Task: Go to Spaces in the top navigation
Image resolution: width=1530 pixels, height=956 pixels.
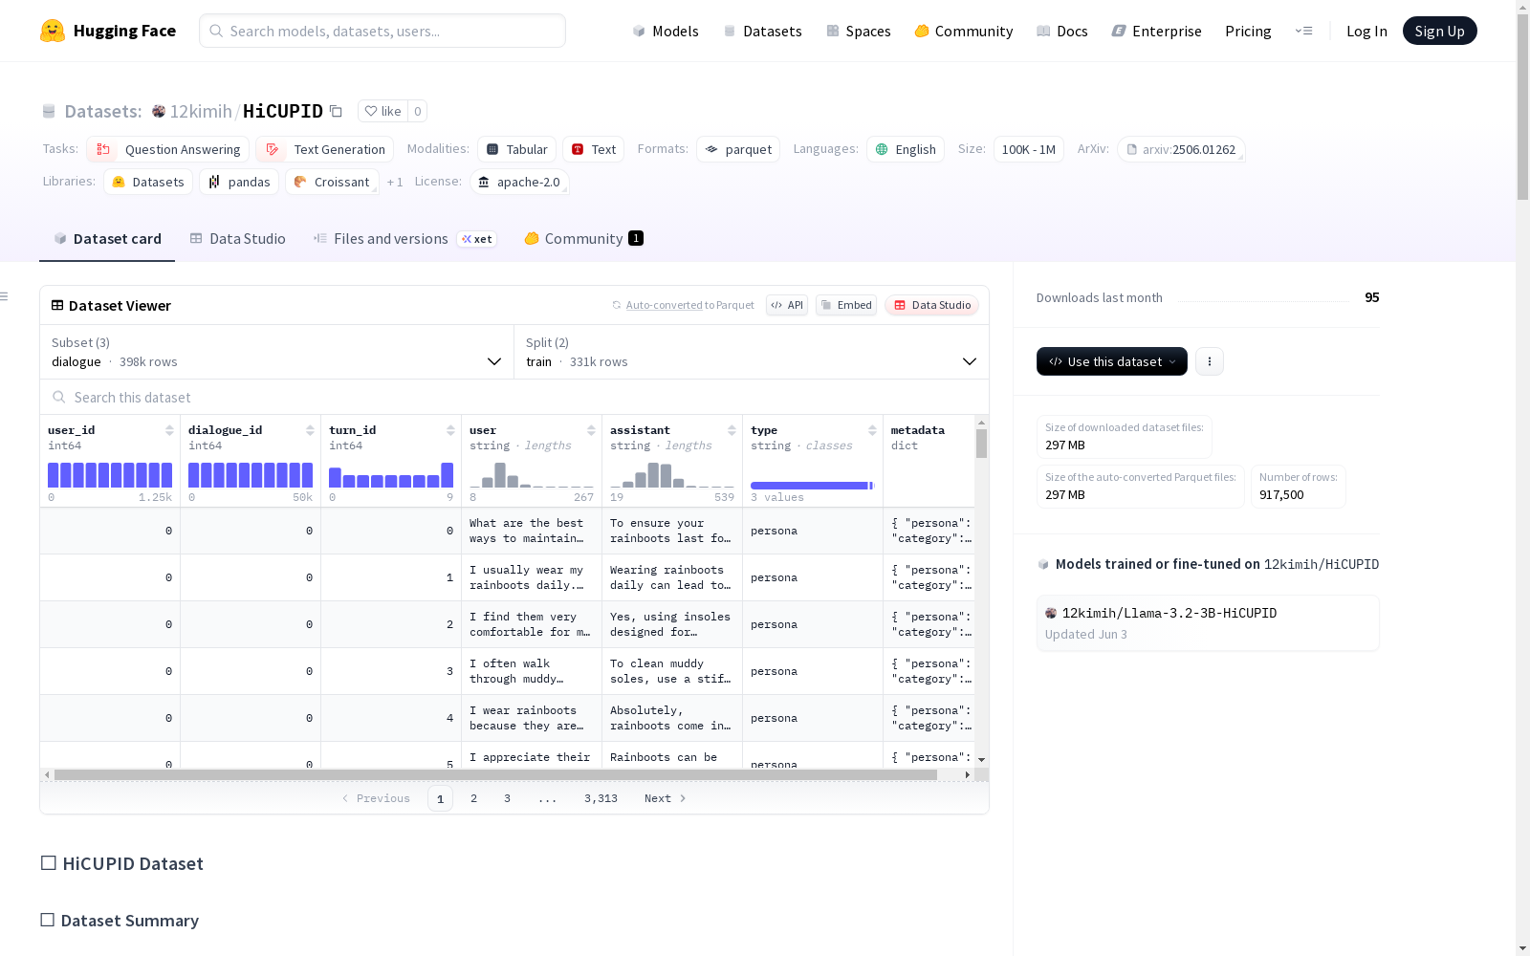Action: click(859, 31)
